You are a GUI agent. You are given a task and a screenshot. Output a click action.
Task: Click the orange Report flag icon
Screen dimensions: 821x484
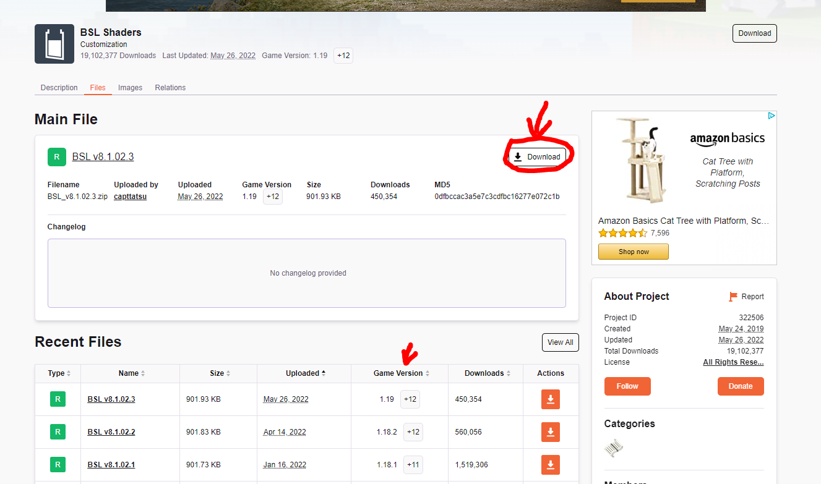[x=734, y=297]
